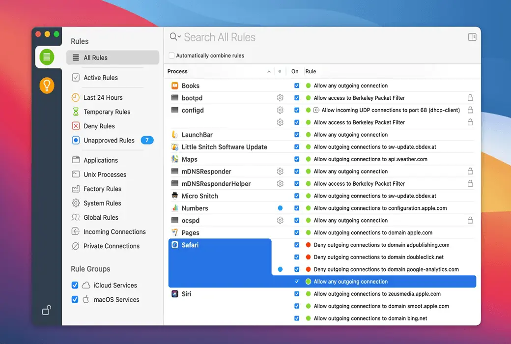This screenshot has height=344, width=511.
Task: Select the Books app icon
Action: tap(175, 86)
